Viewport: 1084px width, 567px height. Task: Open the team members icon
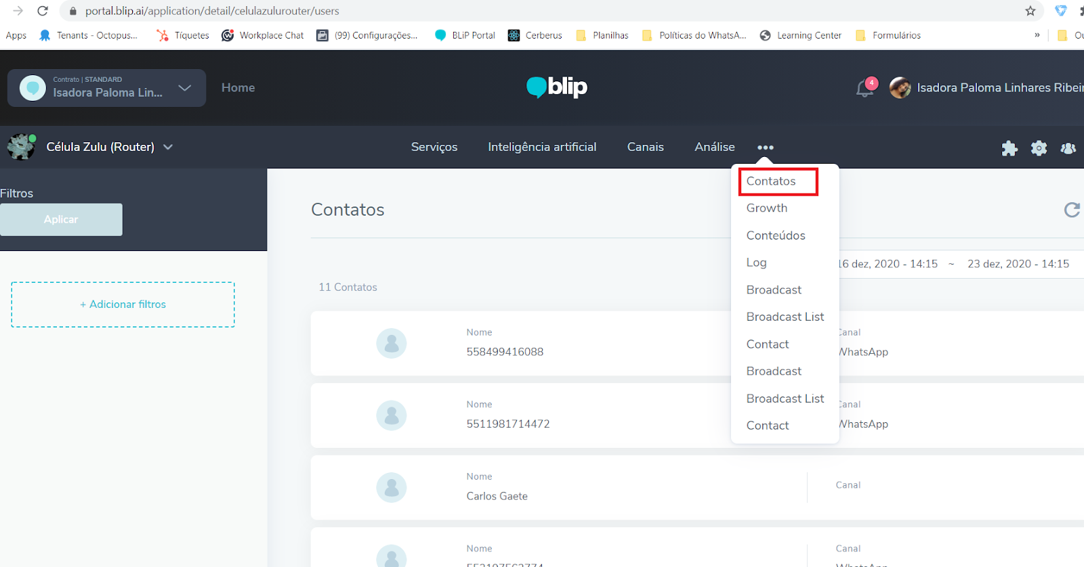pyautogui.click(x=1068, y=148)
